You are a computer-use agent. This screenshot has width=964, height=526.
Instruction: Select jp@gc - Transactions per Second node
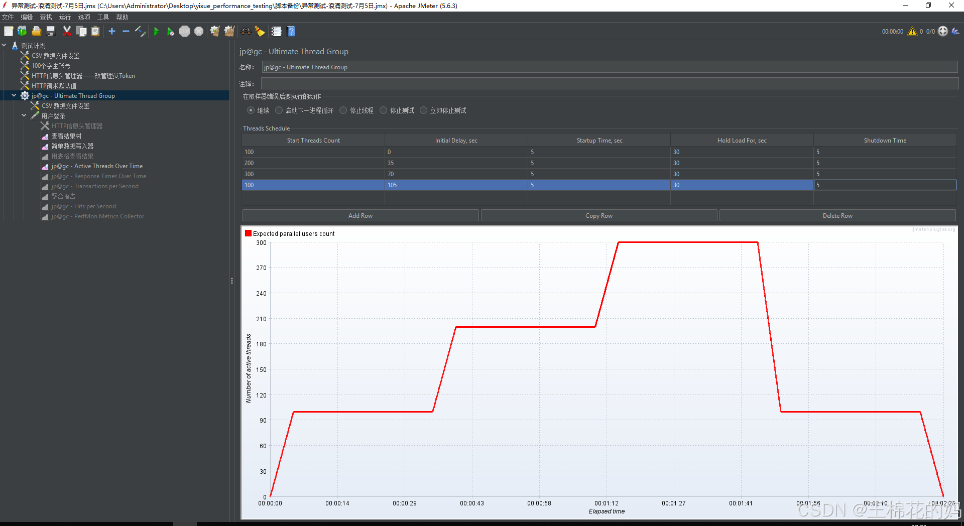(95, 186)
